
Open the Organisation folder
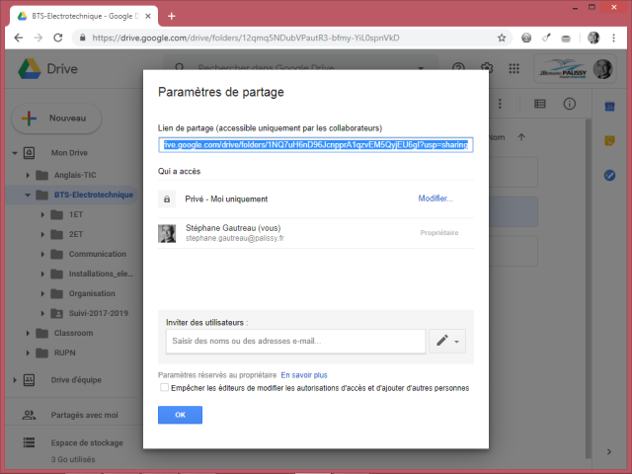(x=92, y=293)
